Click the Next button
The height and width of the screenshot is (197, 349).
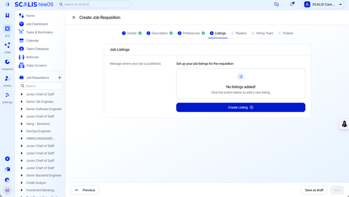pyautogui.click(x=337, y=190)
